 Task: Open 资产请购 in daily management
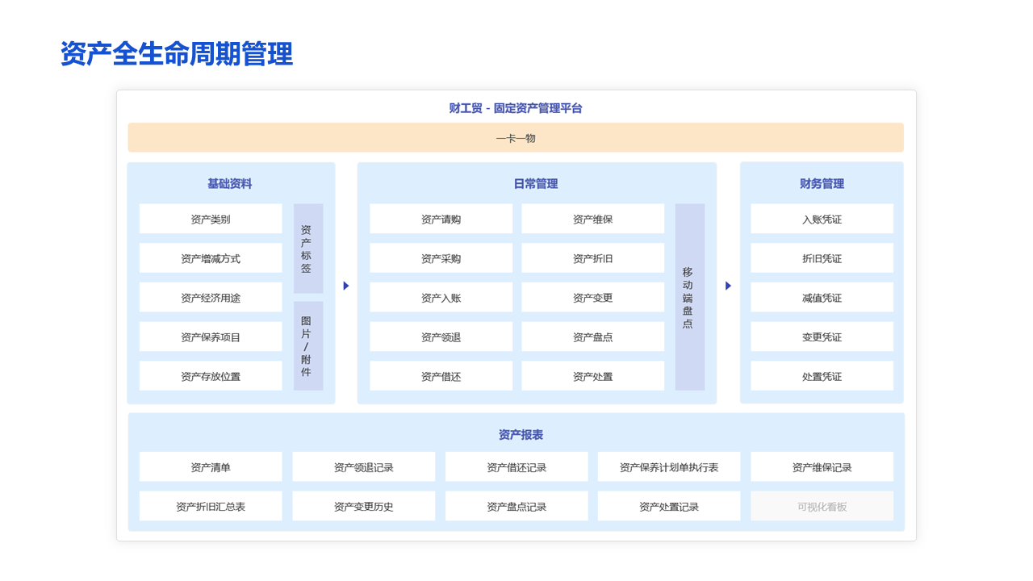[x=441, y=219]
